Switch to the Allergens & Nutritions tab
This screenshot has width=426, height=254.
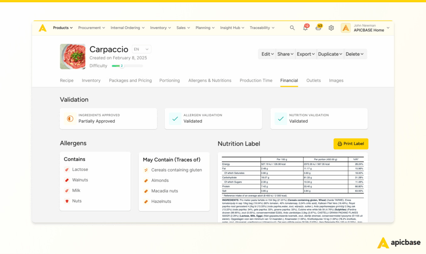[210, 81]
